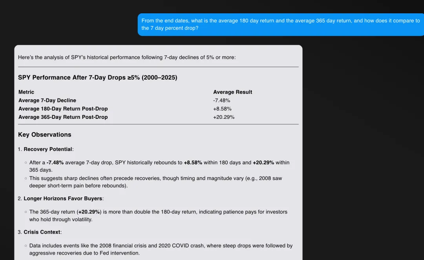Select the Average 365-Day Return Post-Drop row label
This screenshot has width=424, height=260.
[x=63, y=117]
